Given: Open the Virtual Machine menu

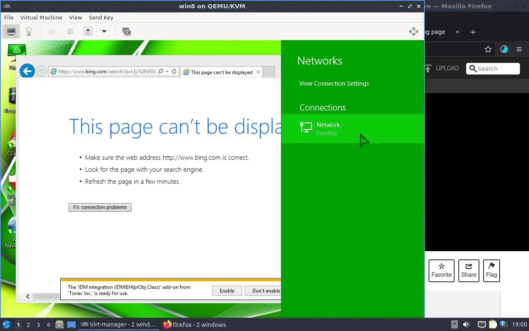Looking at the screenshot, I should click(x=41, y=17).
